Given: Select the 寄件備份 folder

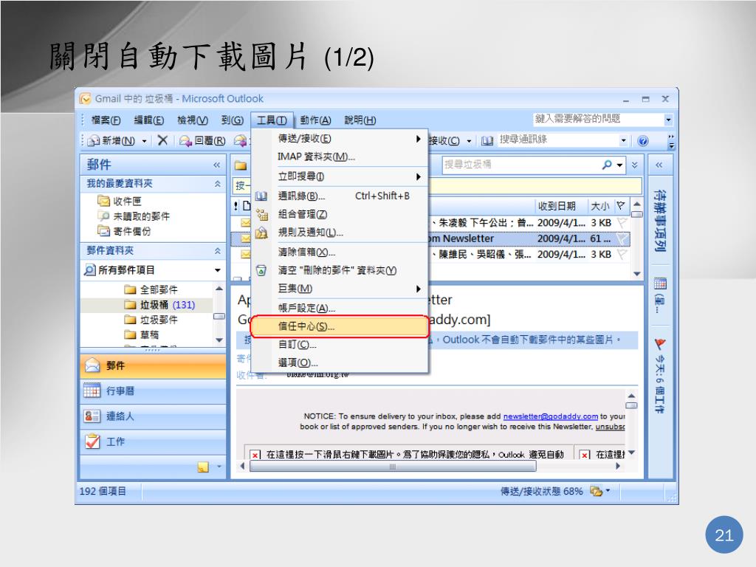Looking at the screenshot, I should (124, 231).
